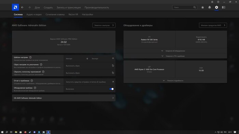Click the 24.Q2 version text
Screen dimensions: 239x134
tap(64, 42)
